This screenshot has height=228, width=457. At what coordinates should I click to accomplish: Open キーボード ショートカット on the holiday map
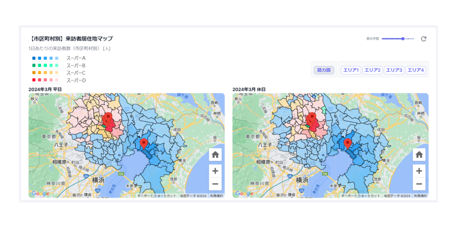point(361,196)
